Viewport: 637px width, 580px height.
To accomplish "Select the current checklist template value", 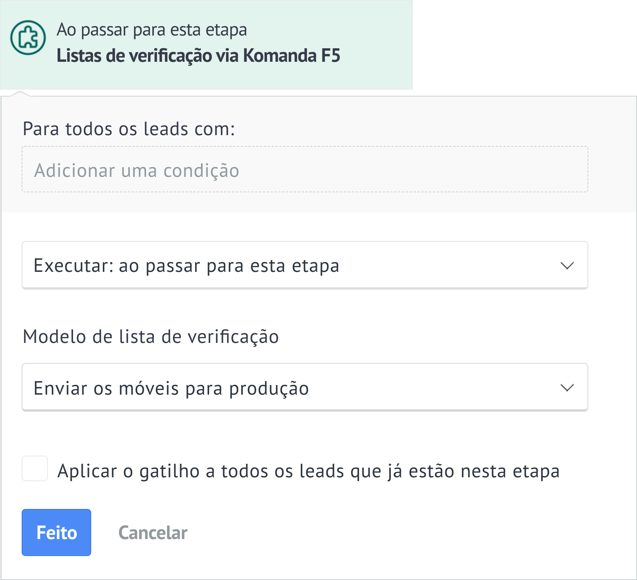I will coord(172,388).
